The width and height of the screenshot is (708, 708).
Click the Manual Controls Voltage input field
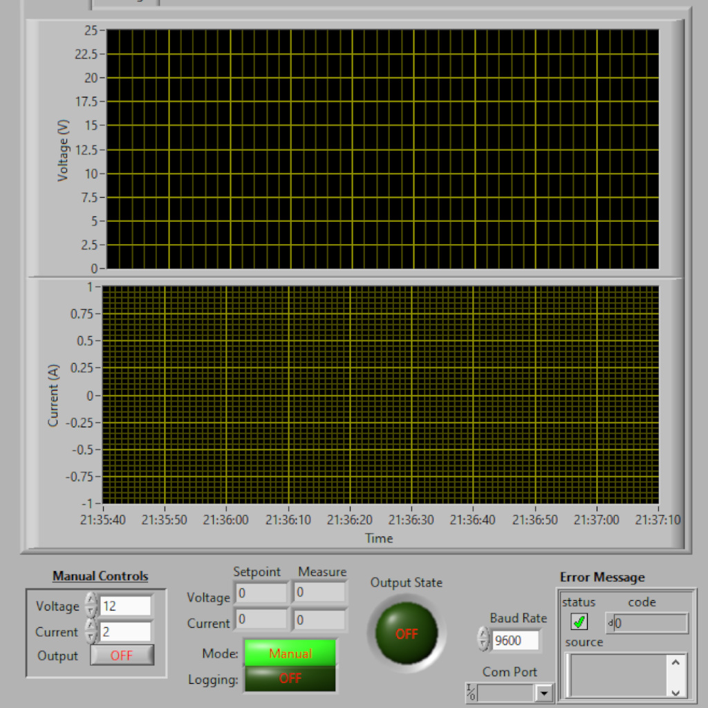[x=125, y=606]
